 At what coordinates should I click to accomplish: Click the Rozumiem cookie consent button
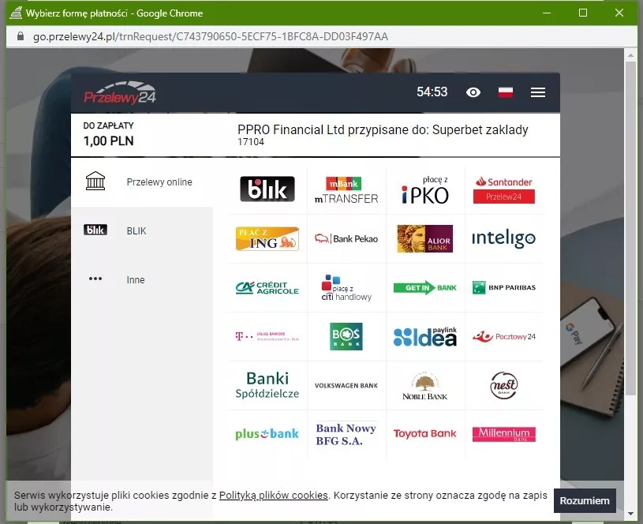pyautogui.click(x=585, y=500)
